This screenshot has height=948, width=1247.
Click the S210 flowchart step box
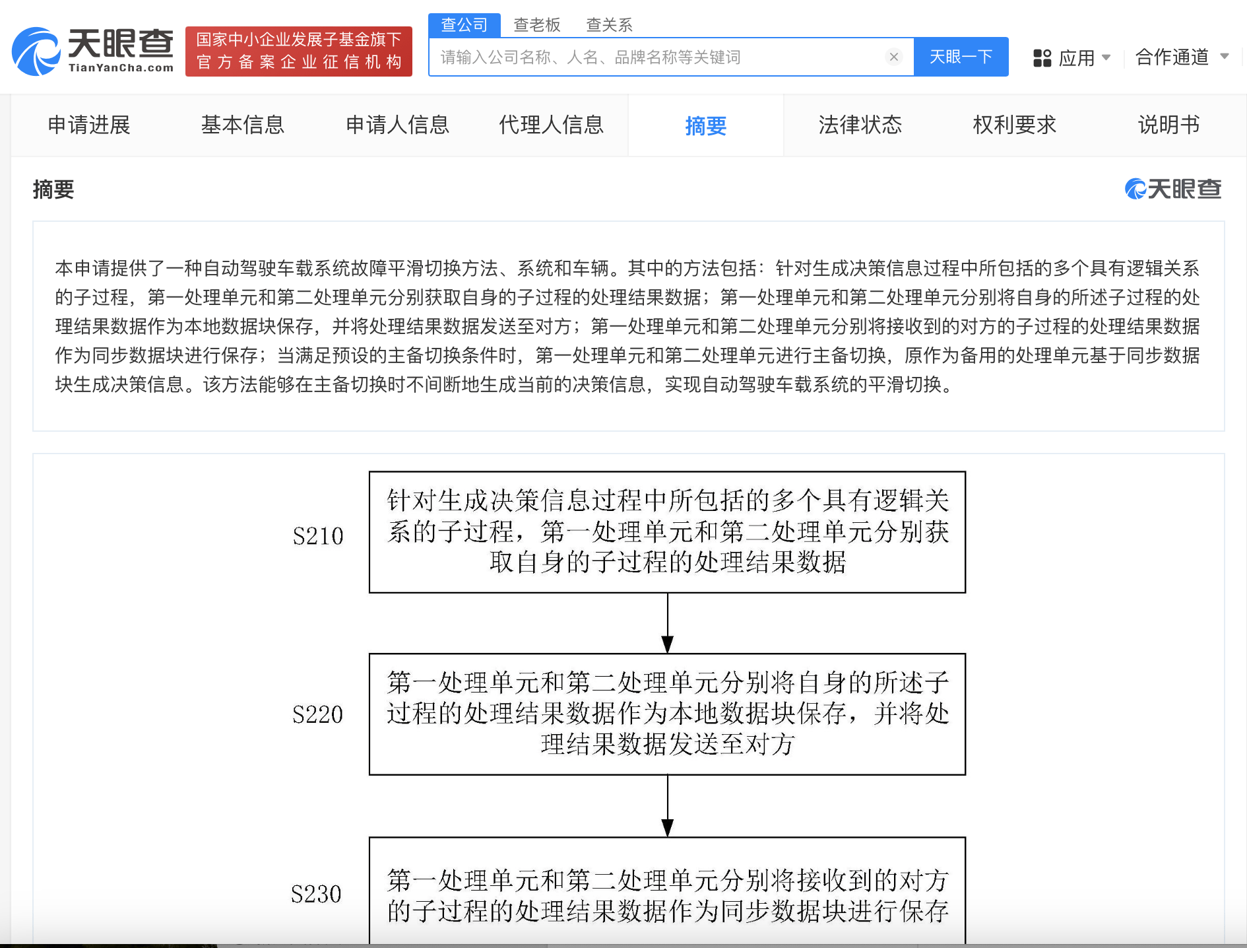point(667,532)
